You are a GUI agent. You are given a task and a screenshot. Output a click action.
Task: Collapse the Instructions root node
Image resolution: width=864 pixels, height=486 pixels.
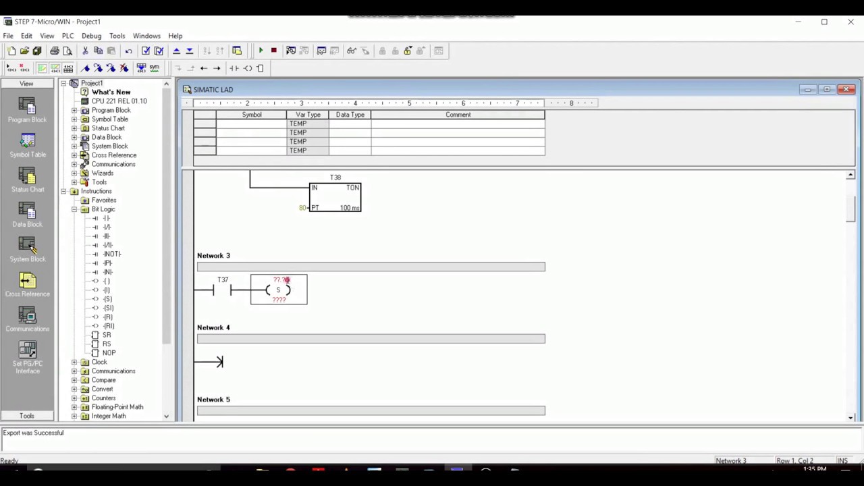pos(63,191)
